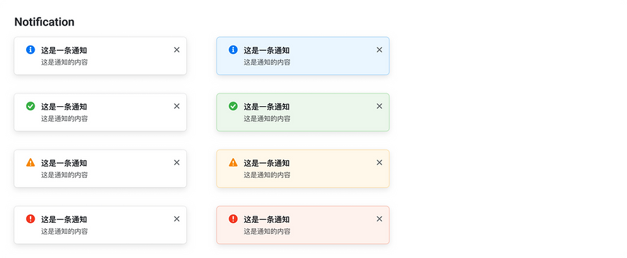Click the orange warning triangle in white notification
Screen dimensions: 627x258
pos(31,162)
